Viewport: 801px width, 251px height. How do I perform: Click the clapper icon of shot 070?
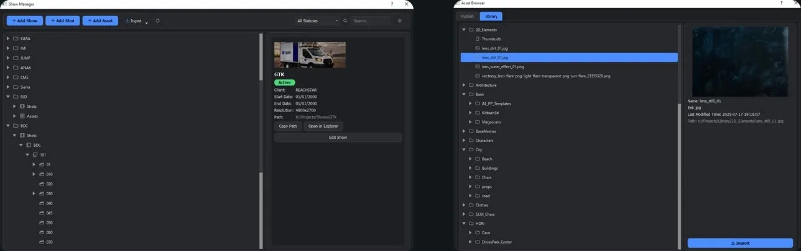tap(42, 242)
